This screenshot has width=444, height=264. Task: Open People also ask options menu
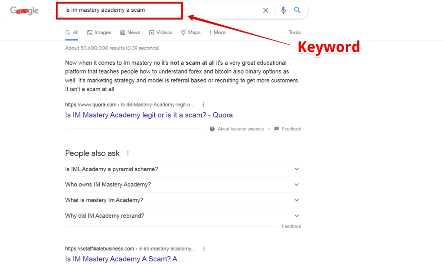[x=128, y=153]
